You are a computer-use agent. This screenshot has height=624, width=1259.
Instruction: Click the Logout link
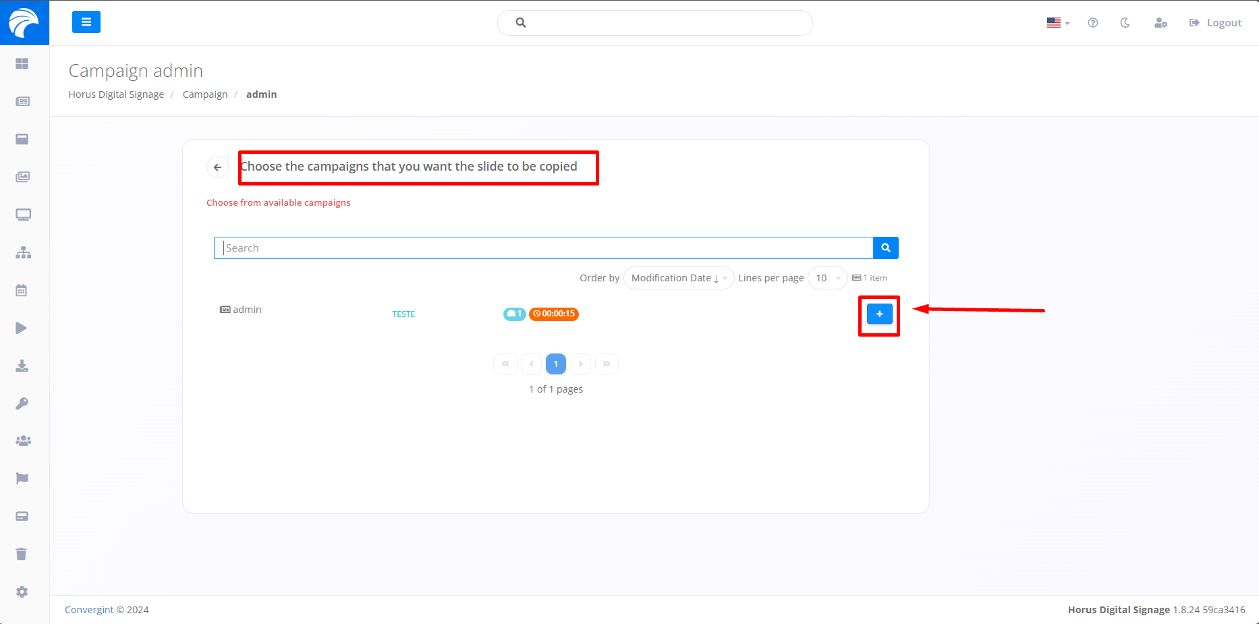click(x=1215, y=23)
